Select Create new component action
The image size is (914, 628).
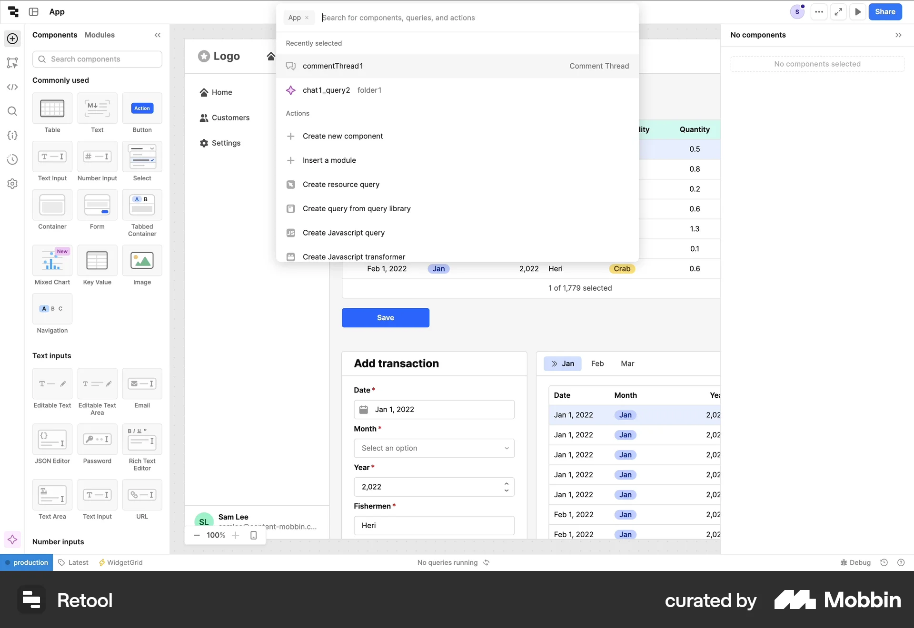[343, 136]
